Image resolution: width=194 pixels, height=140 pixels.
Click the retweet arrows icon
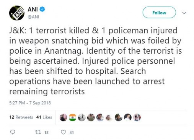38,132
